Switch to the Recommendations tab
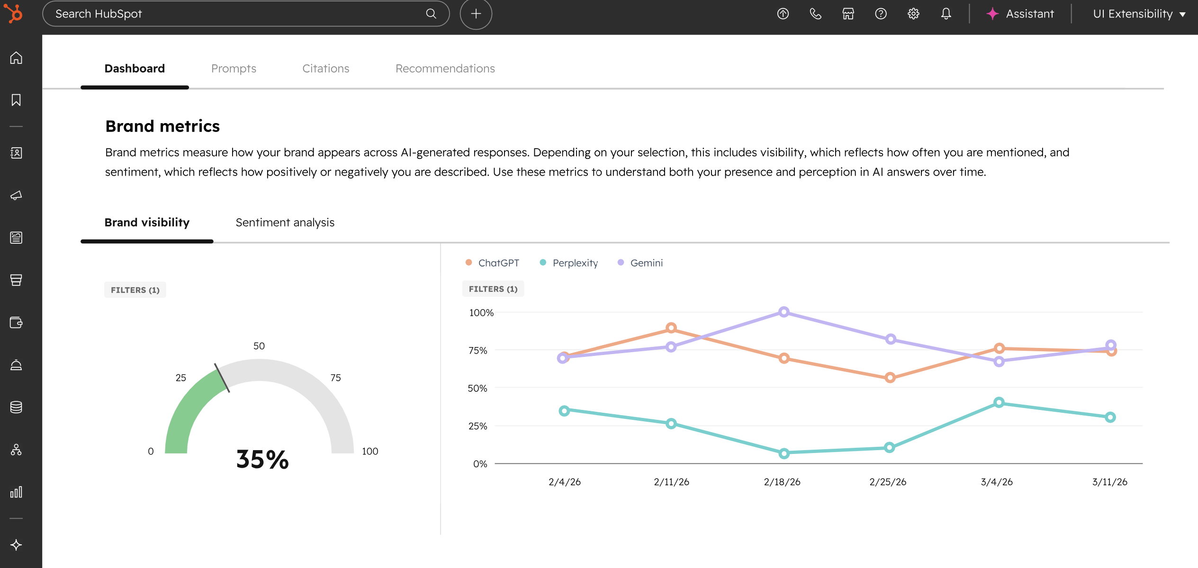 pyautogui.click(x=445, y=69)
